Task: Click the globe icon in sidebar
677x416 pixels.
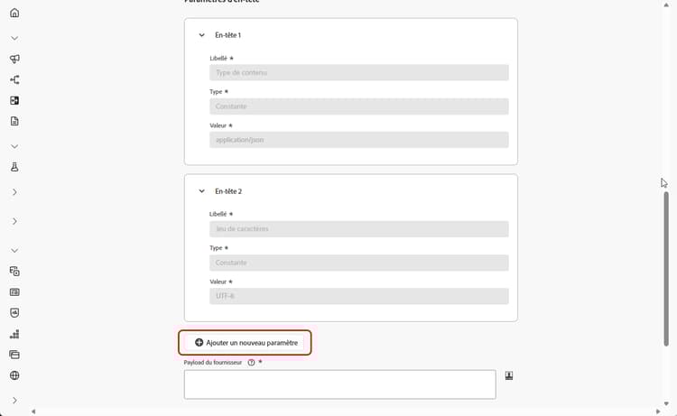Action: pos(14,375)
